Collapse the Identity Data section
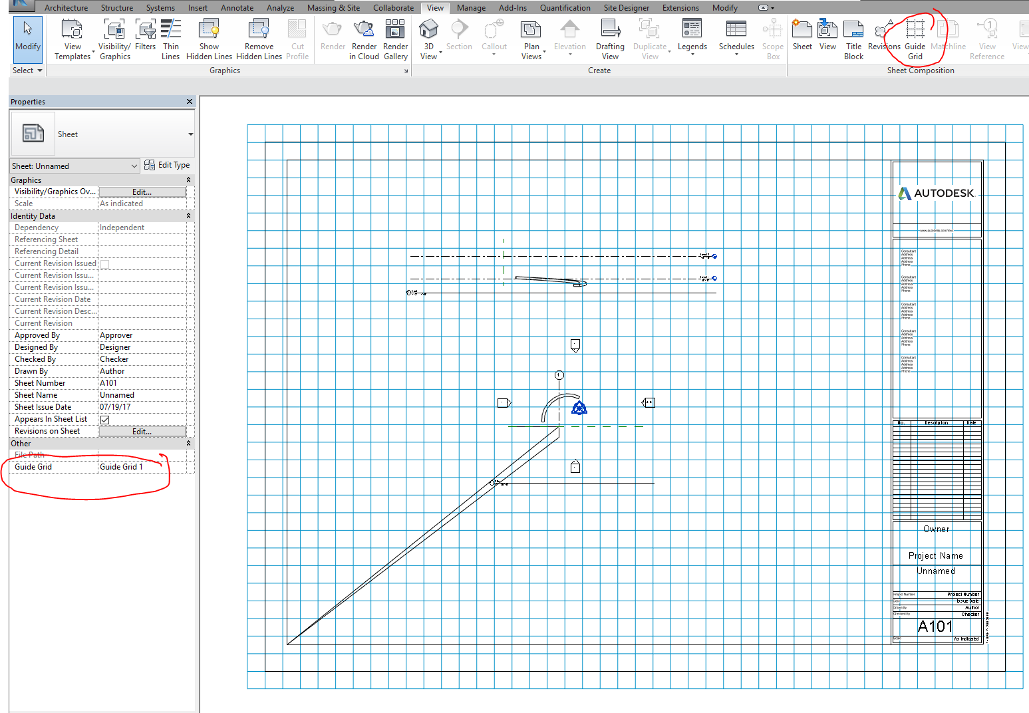1029x713 pixels. pos(188,215)
